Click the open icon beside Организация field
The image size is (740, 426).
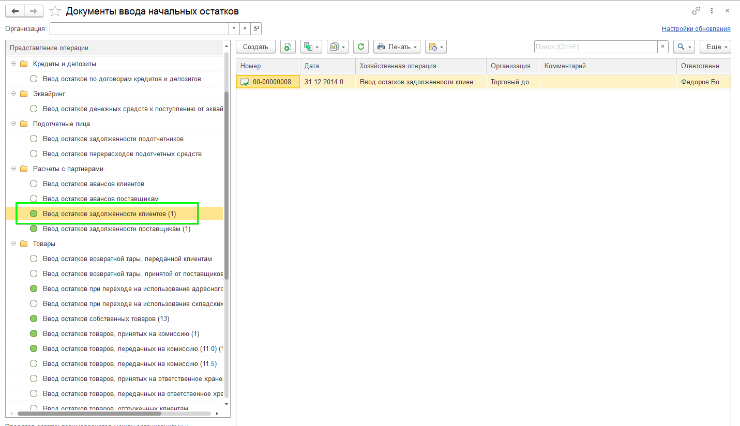tap(256, 28)
